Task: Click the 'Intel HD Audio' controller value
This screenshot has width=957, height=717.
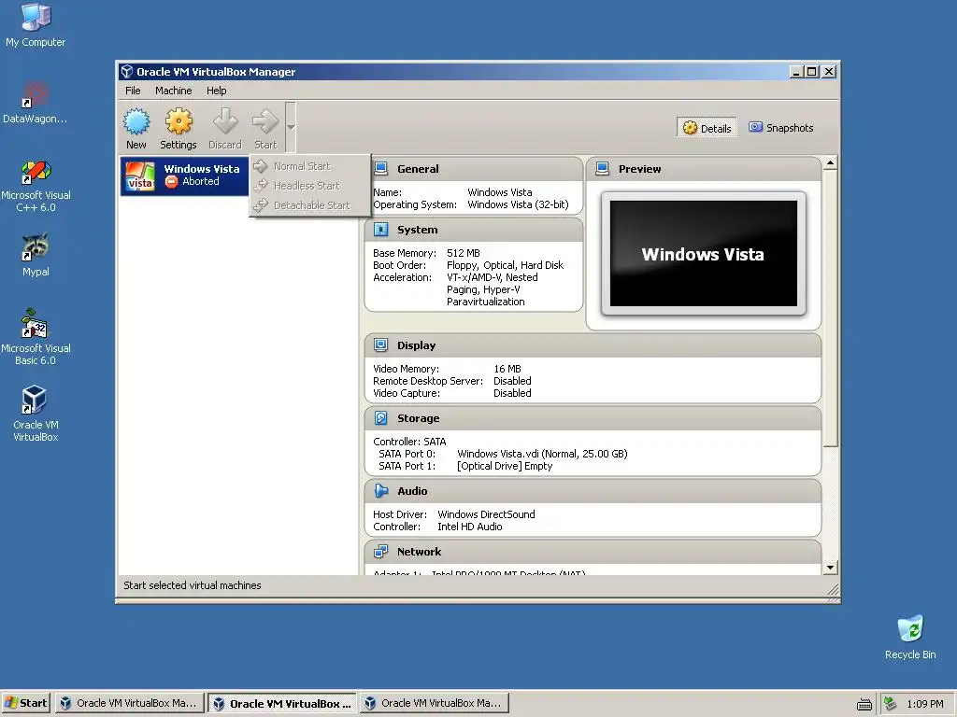Action: (470, 527)
